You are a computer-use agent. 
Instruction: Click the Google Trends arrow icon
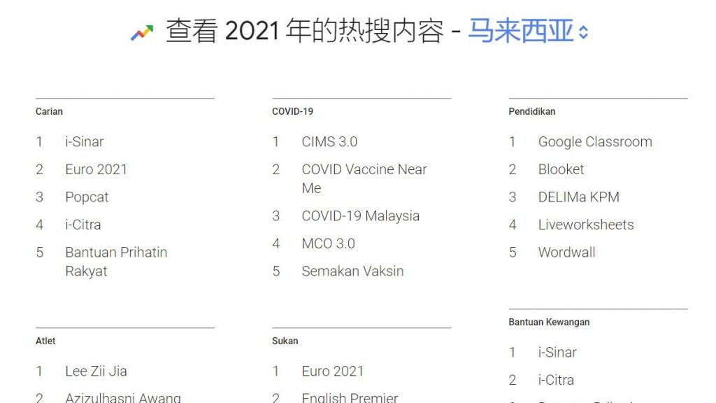click(x=142, y=32)
